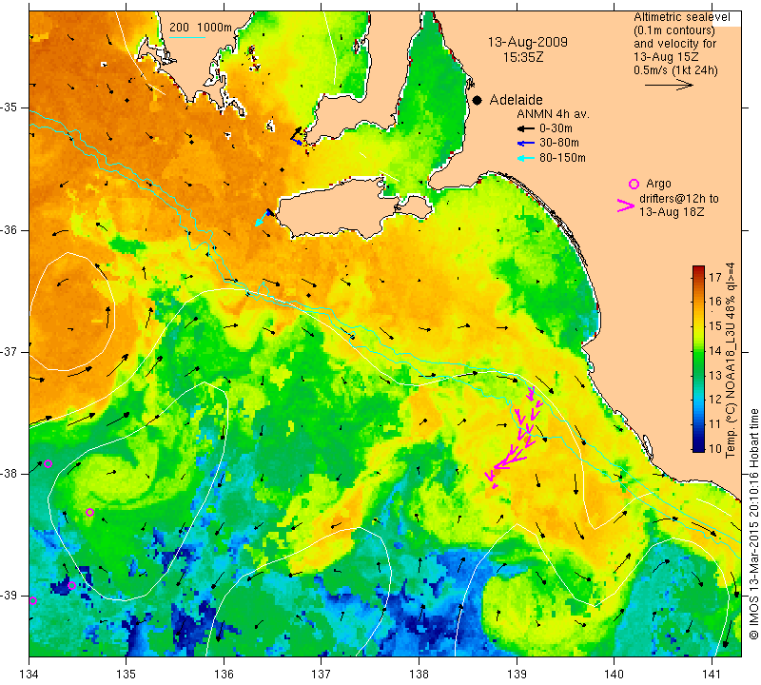761x685 pixels.
Task: Click the cyan 200 1000m isobath legend line
Action: [186, 37]
